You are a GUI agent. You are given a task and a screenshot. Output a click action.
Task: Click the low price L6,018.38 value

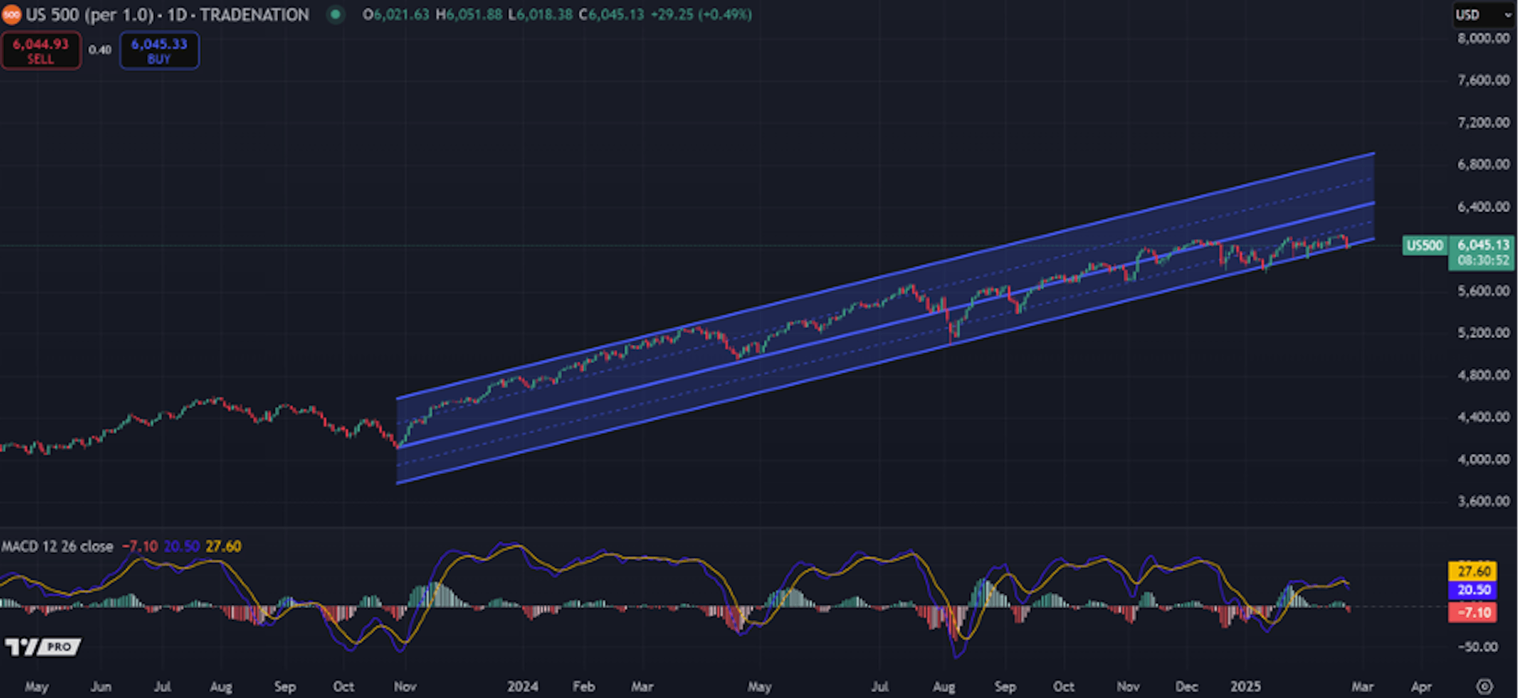[x=540, y=15]
